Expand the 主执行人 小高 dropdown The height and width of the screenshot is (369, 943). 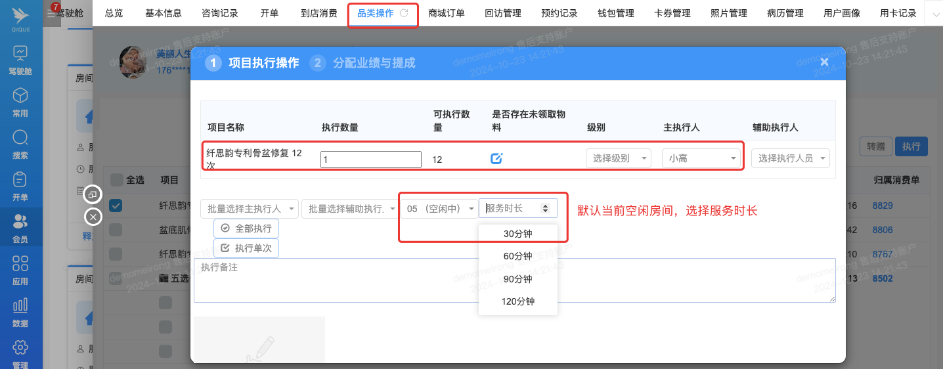pos(701,158)
